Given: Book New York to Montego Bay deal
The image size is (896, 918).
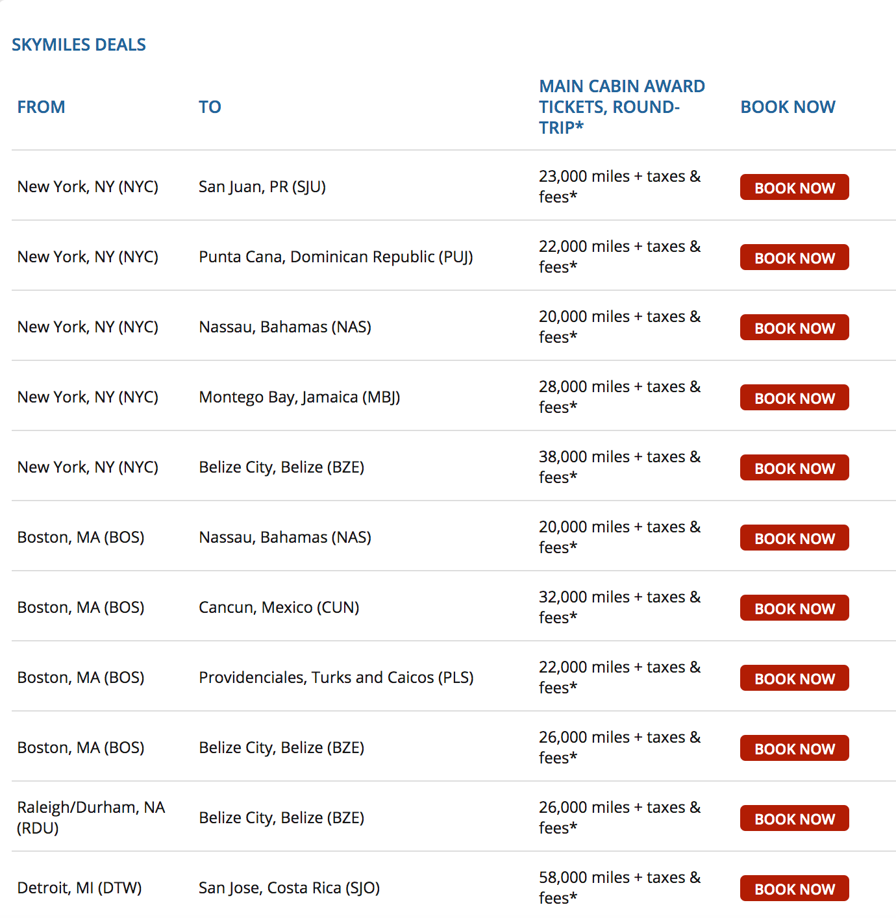Looking at the screenshot, I should (x=794, y=398).
